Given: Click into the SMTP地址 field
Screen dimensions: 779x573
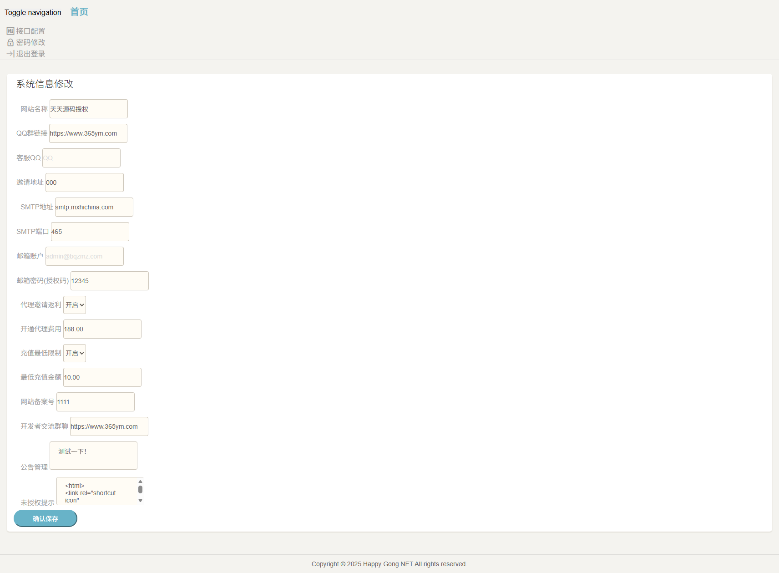Looking at the screenshot, I should click(94, 207).
